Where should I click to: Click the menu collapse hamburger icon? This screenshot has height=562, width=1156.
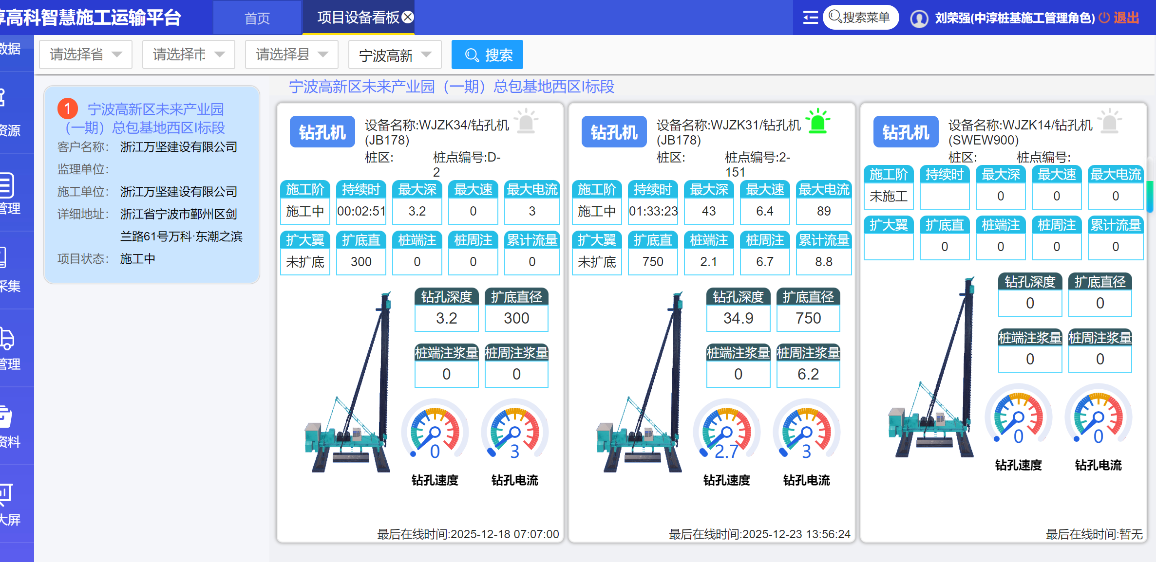click(x=810, y=18)
